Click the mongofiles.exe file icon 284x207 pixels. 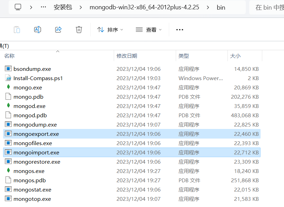click(x=8, y=143)
